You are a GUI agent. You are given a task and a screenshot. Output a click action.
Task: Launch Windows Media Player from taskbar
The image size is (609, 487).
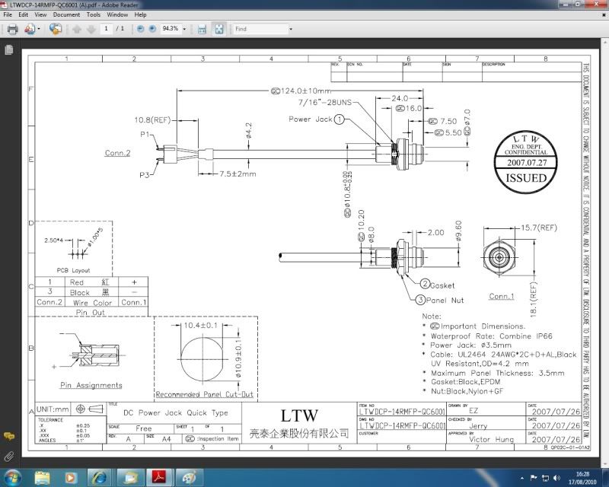point(71,477)
